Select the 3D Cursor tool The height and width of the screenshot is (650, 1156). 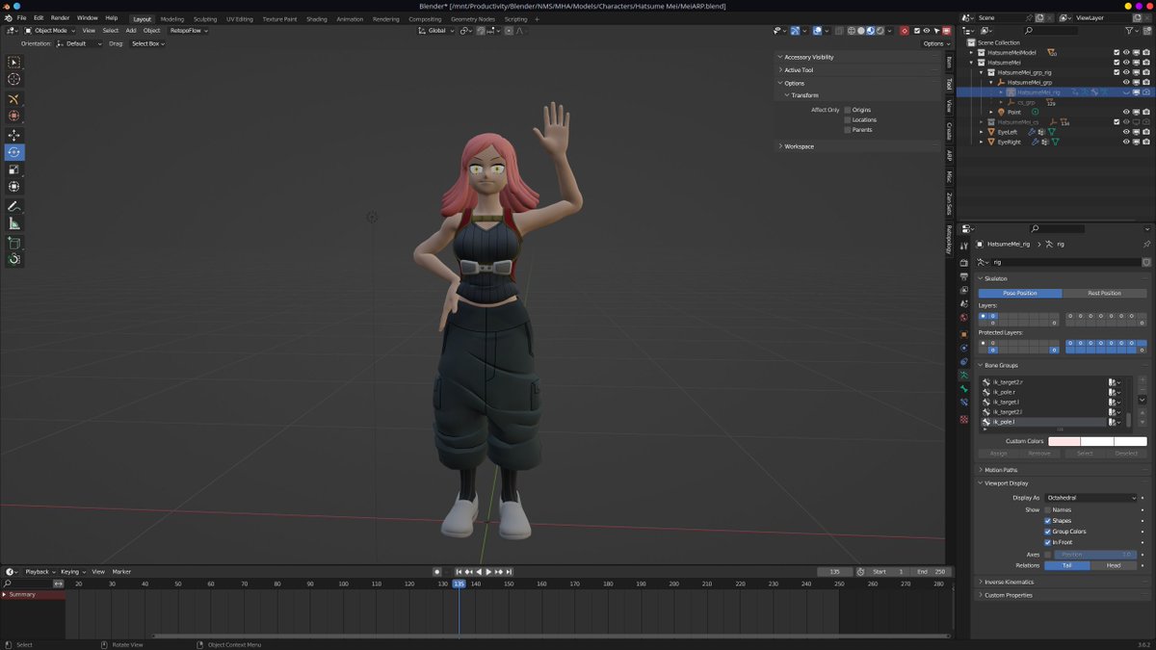[x=14, y=79]
